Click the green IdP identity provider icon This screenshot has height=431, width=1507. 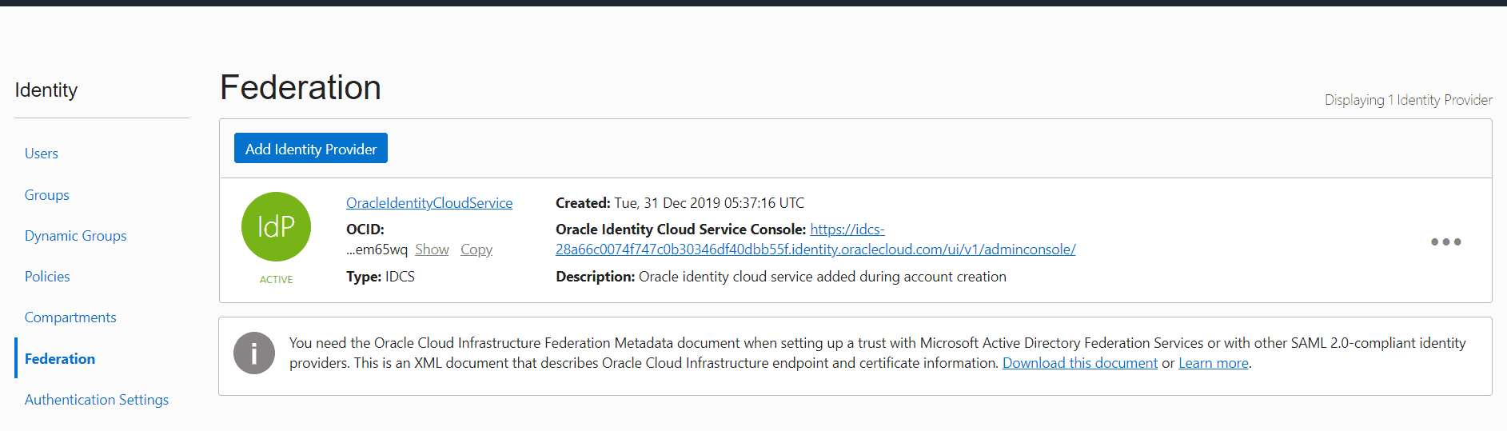(x=276, y=226)
